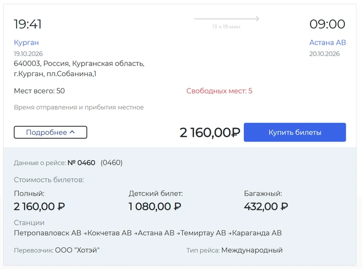Screen dimensions: 362x269
Task: Click the Станции section label
Action: 29,223
